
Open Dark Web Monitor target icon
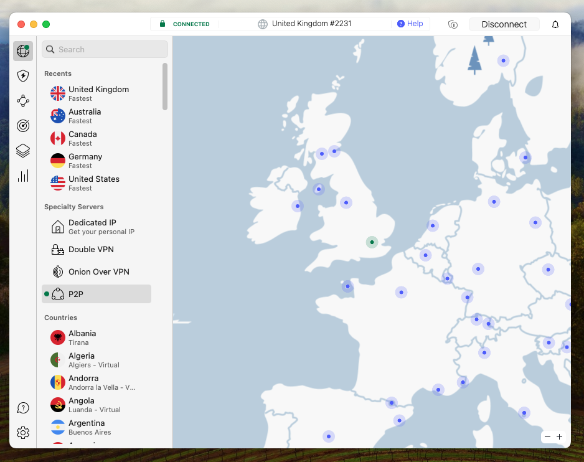click(23, 126)
